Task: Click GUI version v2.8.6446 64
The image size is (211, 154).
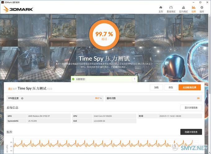Action: pos(99,121)
